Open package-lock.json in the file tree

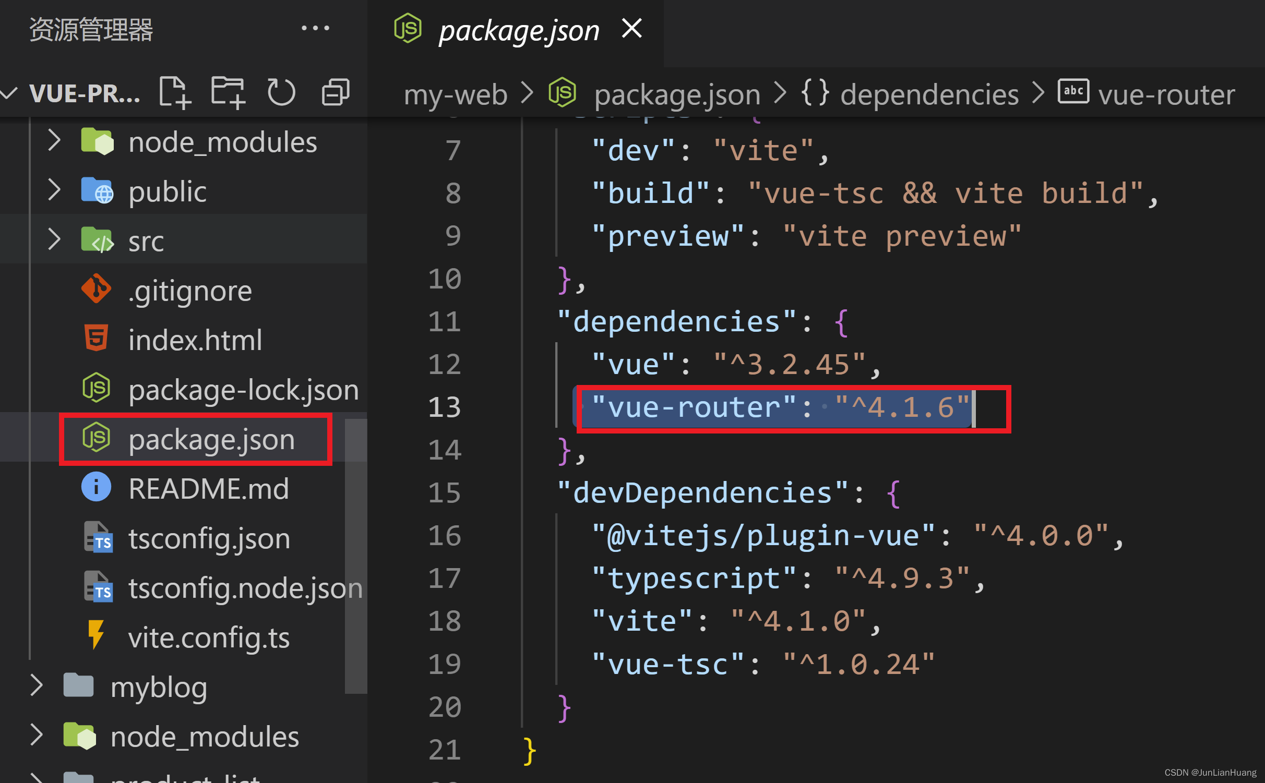point(243,389)
